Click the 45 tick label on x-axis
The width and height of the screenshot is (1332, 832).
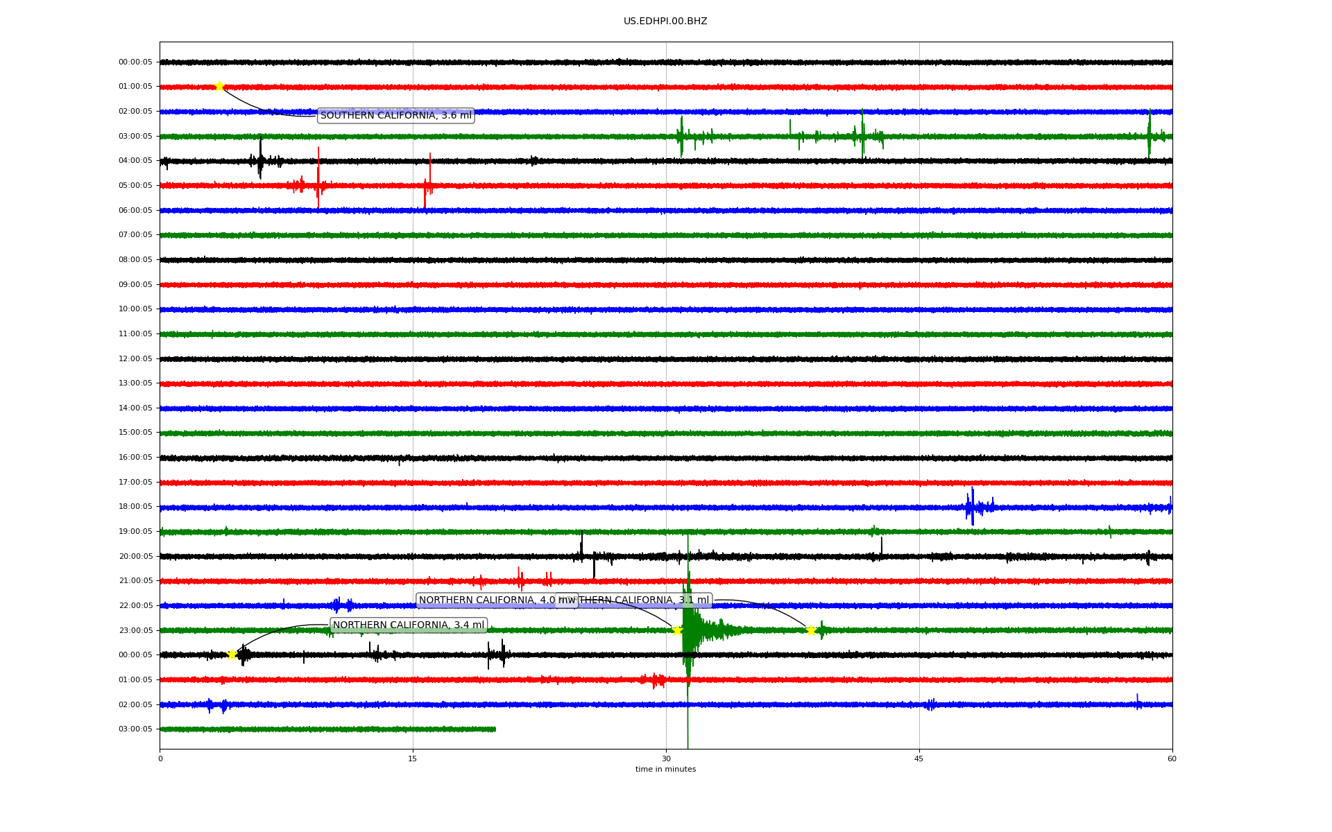click(919, 759)
